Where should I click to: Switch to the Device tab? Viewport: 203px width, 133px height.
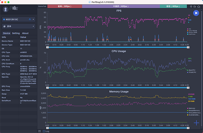click(x=7, y=33)
